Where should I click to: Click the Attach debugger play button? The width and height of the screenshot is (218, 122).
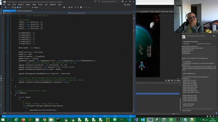(x=32, y=7)
